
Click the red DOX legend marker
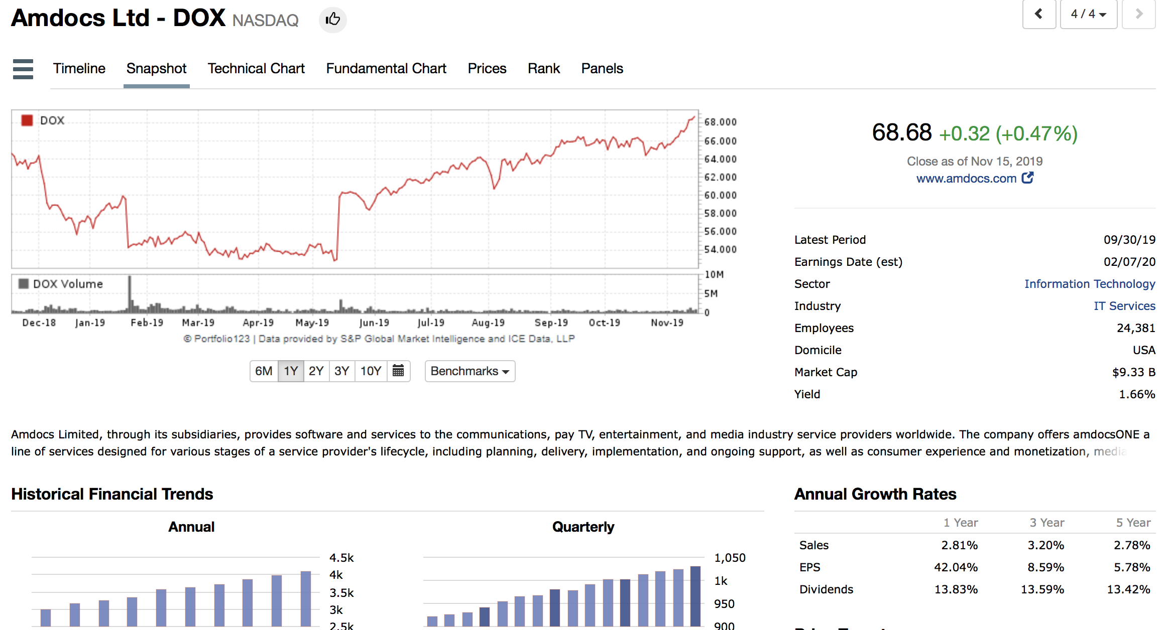[x=27, y=120]
